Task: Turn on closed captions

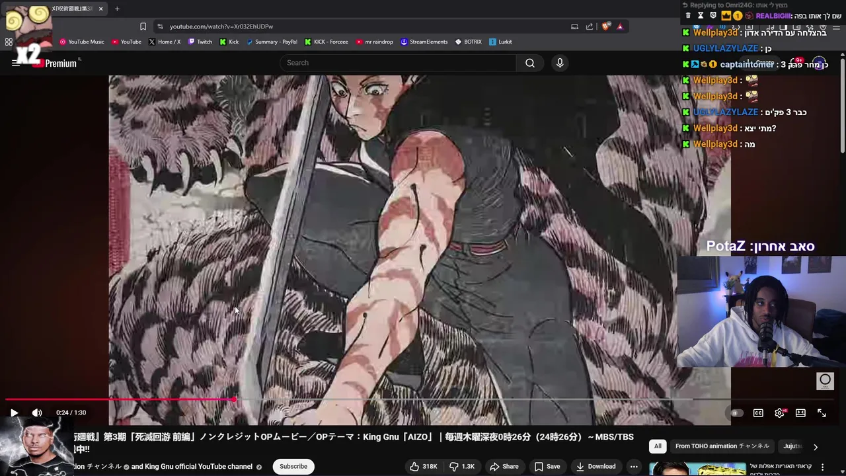Action: [x=758, y=413]
